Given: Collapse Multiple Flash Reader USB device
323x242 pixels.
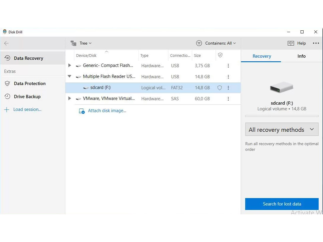Looking at the screenshot, I should point(70,76).
